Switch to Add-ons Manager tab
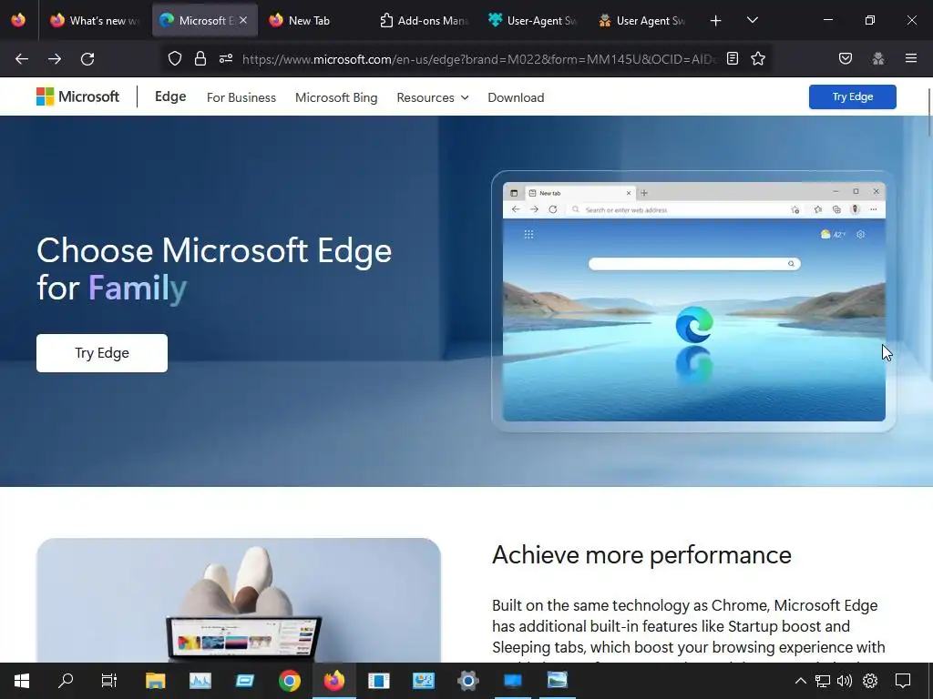Screen dimensions: 933x699 point(424,21)
